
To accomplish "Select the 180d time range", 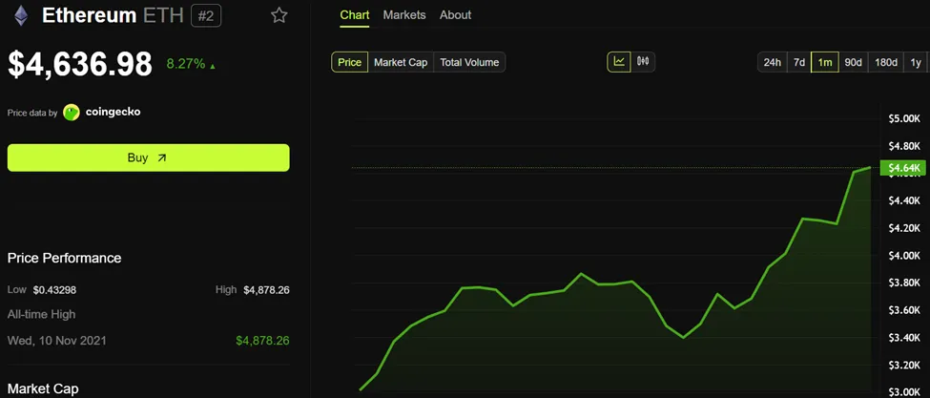I will click(x=886, y=62).
